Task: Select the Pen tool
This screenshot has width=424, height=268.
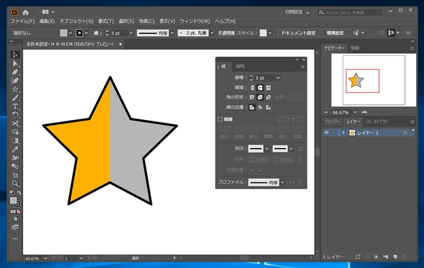Action: (15, 72)
